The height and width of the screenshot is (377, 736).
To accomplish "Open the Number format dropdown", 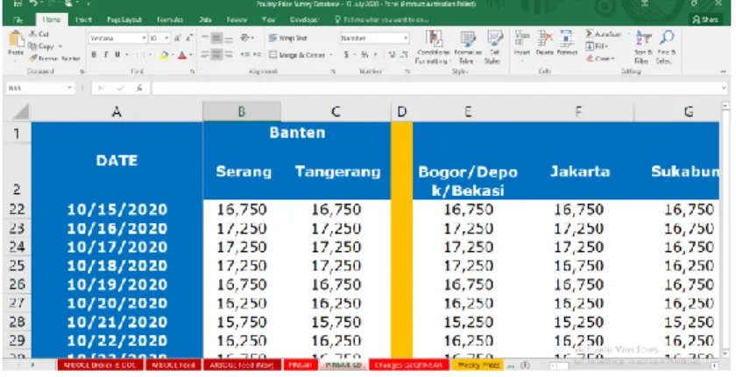I will [x=405, y=38].
